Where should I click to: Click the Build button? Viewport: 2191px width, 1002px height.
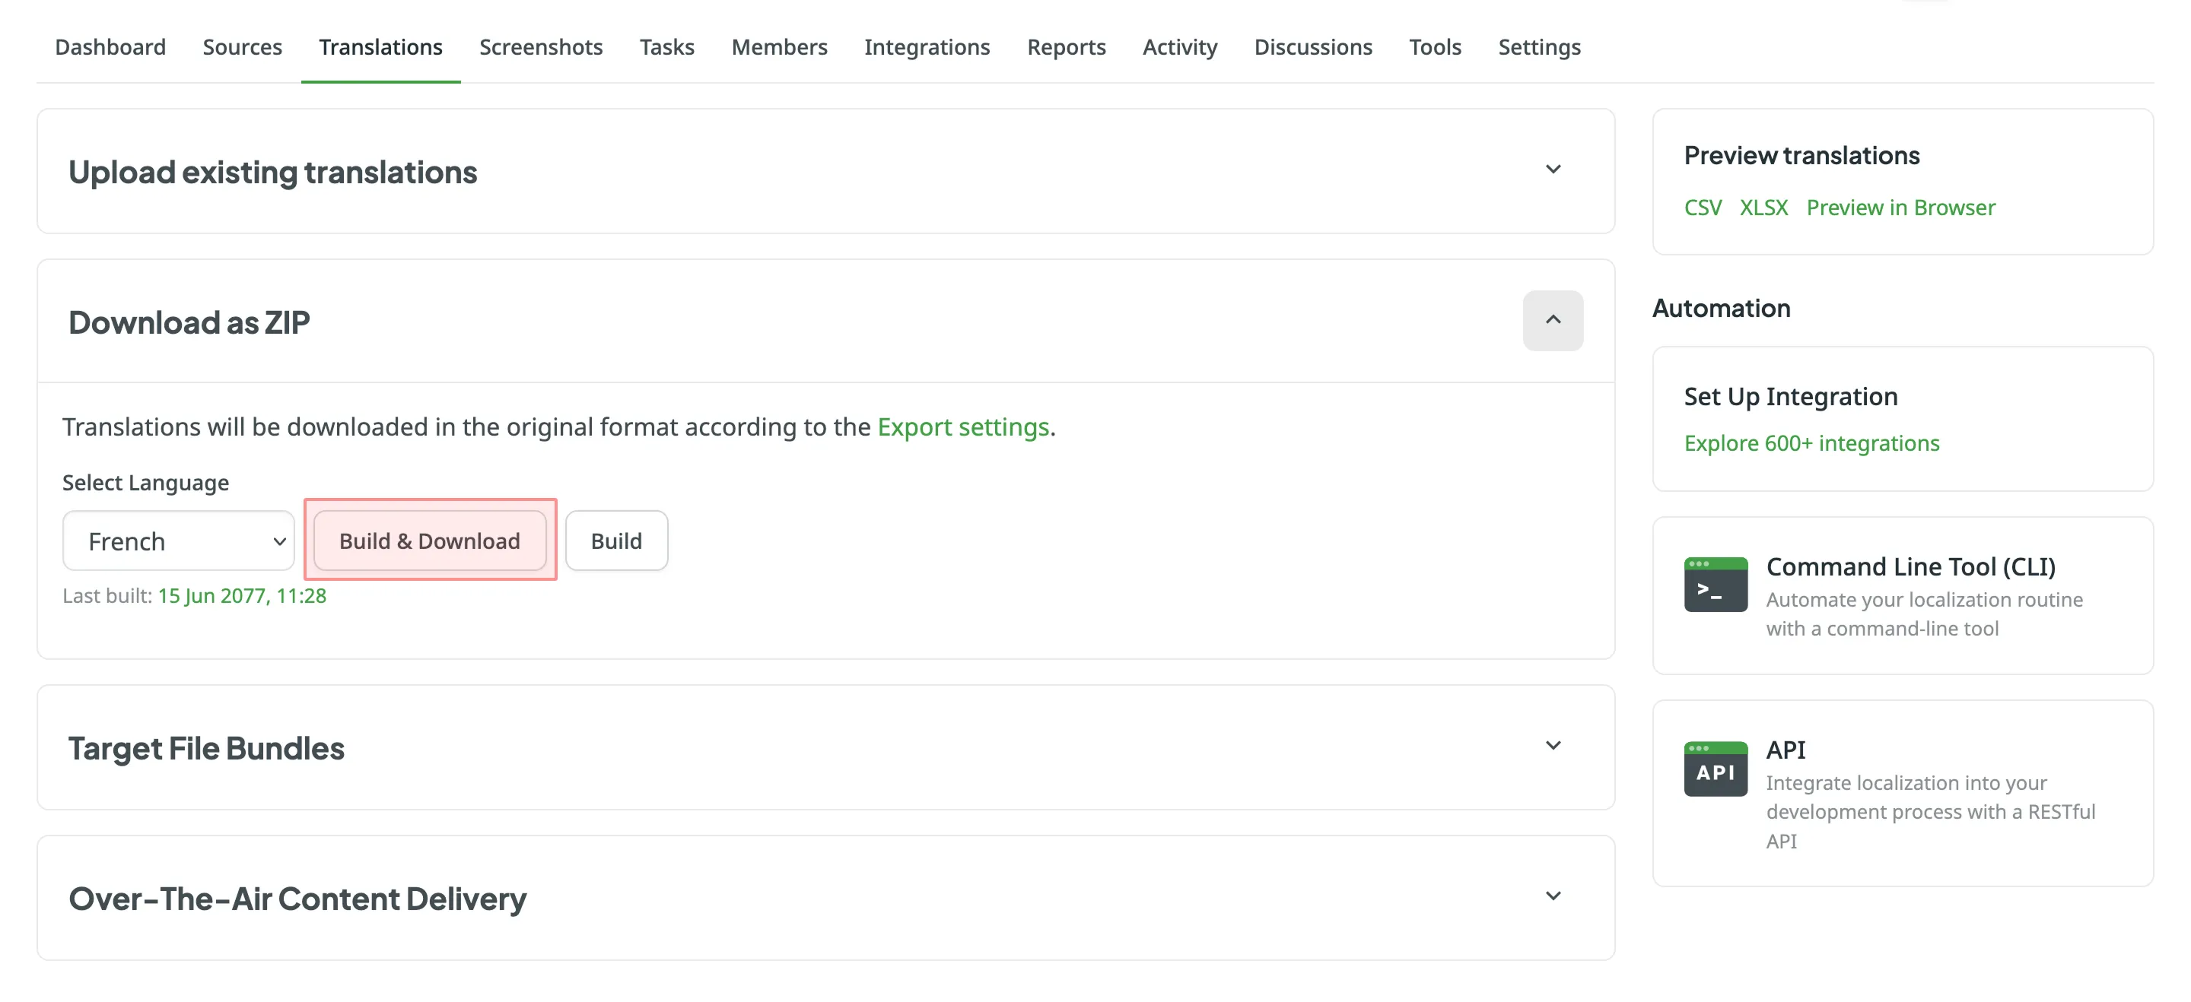tap(617, 541)
